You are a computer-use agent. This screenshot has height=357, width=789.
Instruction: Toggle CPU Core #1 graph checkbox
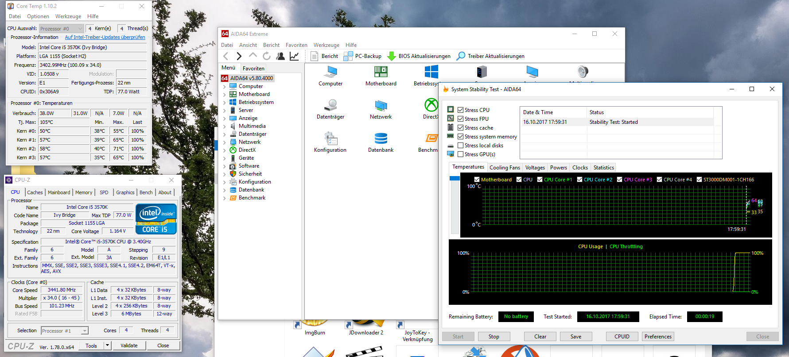click(540, 180)
